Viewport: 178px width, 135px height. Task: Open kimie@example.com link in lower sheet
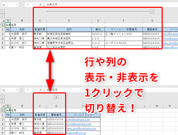click(x=79, y=124)
